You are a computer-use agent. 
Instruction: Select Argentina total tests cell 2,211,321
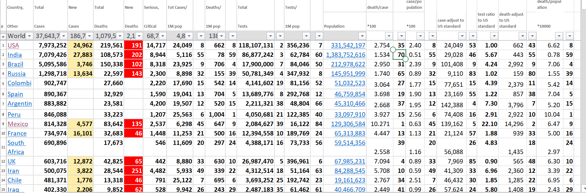(x=256, y=104)
